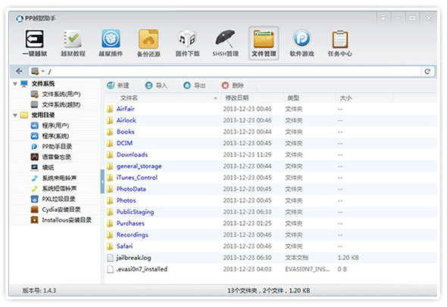
Task: Open the 越狱插件 Cydia plugins icon
Action: click(x=111, y=43)
